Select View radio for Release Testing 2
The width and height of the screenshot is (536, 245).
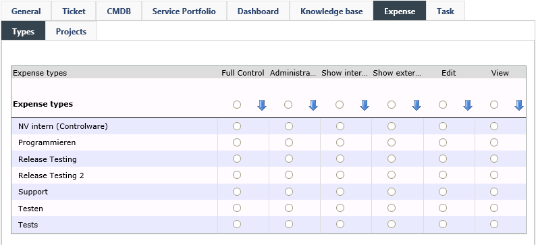tap(494, 175)
